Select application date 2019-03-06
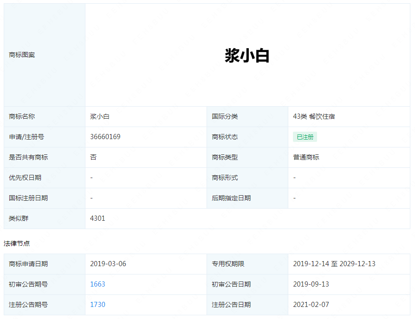 pos(108,264)
